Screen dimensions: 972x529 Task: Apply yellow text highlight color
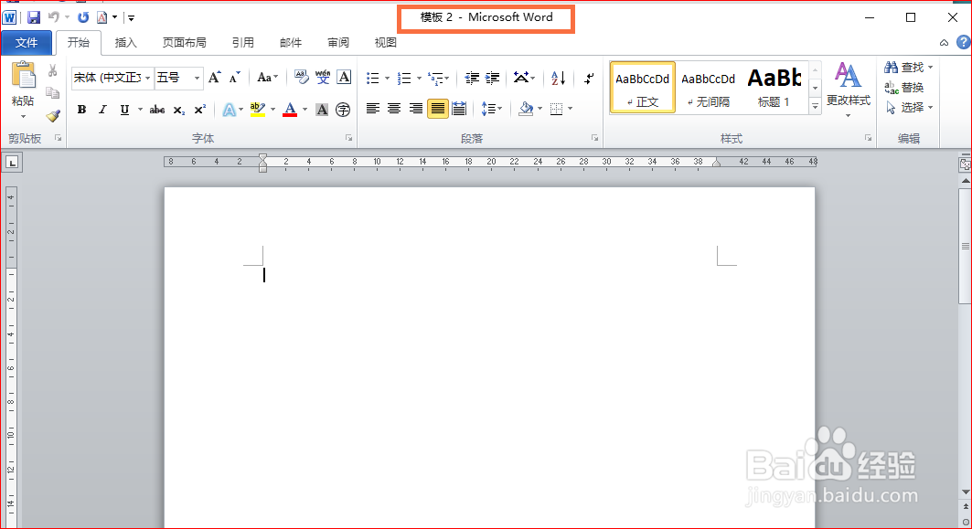click(x=258, y=110)
